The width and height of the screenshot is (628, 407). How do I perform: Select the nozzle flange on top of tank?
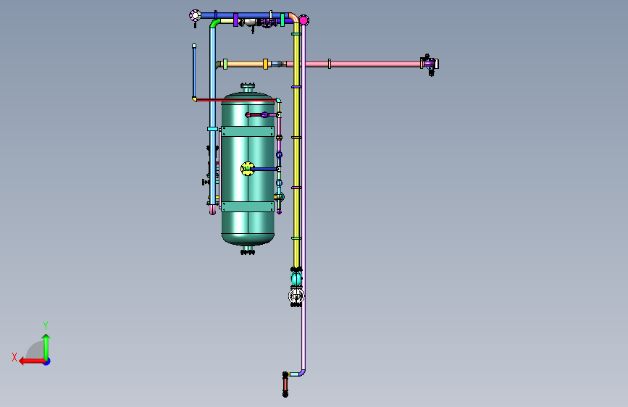coord(248,86)
